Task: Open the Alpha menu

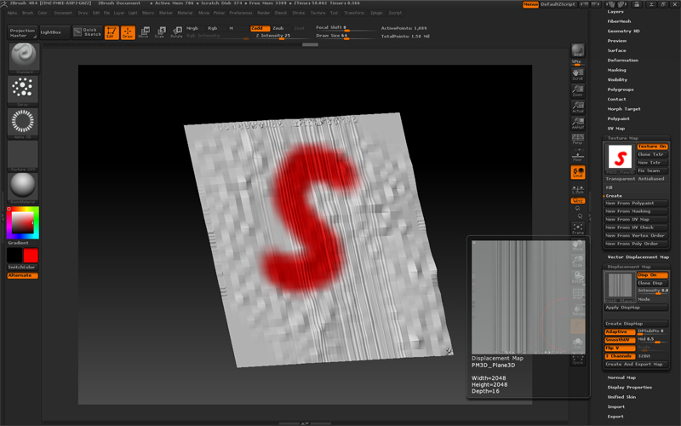Action: click(x=12, y=13)
